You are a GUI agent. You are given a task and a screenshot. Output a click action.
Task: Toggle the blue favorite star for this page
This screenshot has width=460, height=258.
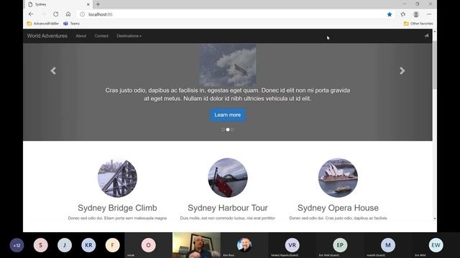(390, 14)
